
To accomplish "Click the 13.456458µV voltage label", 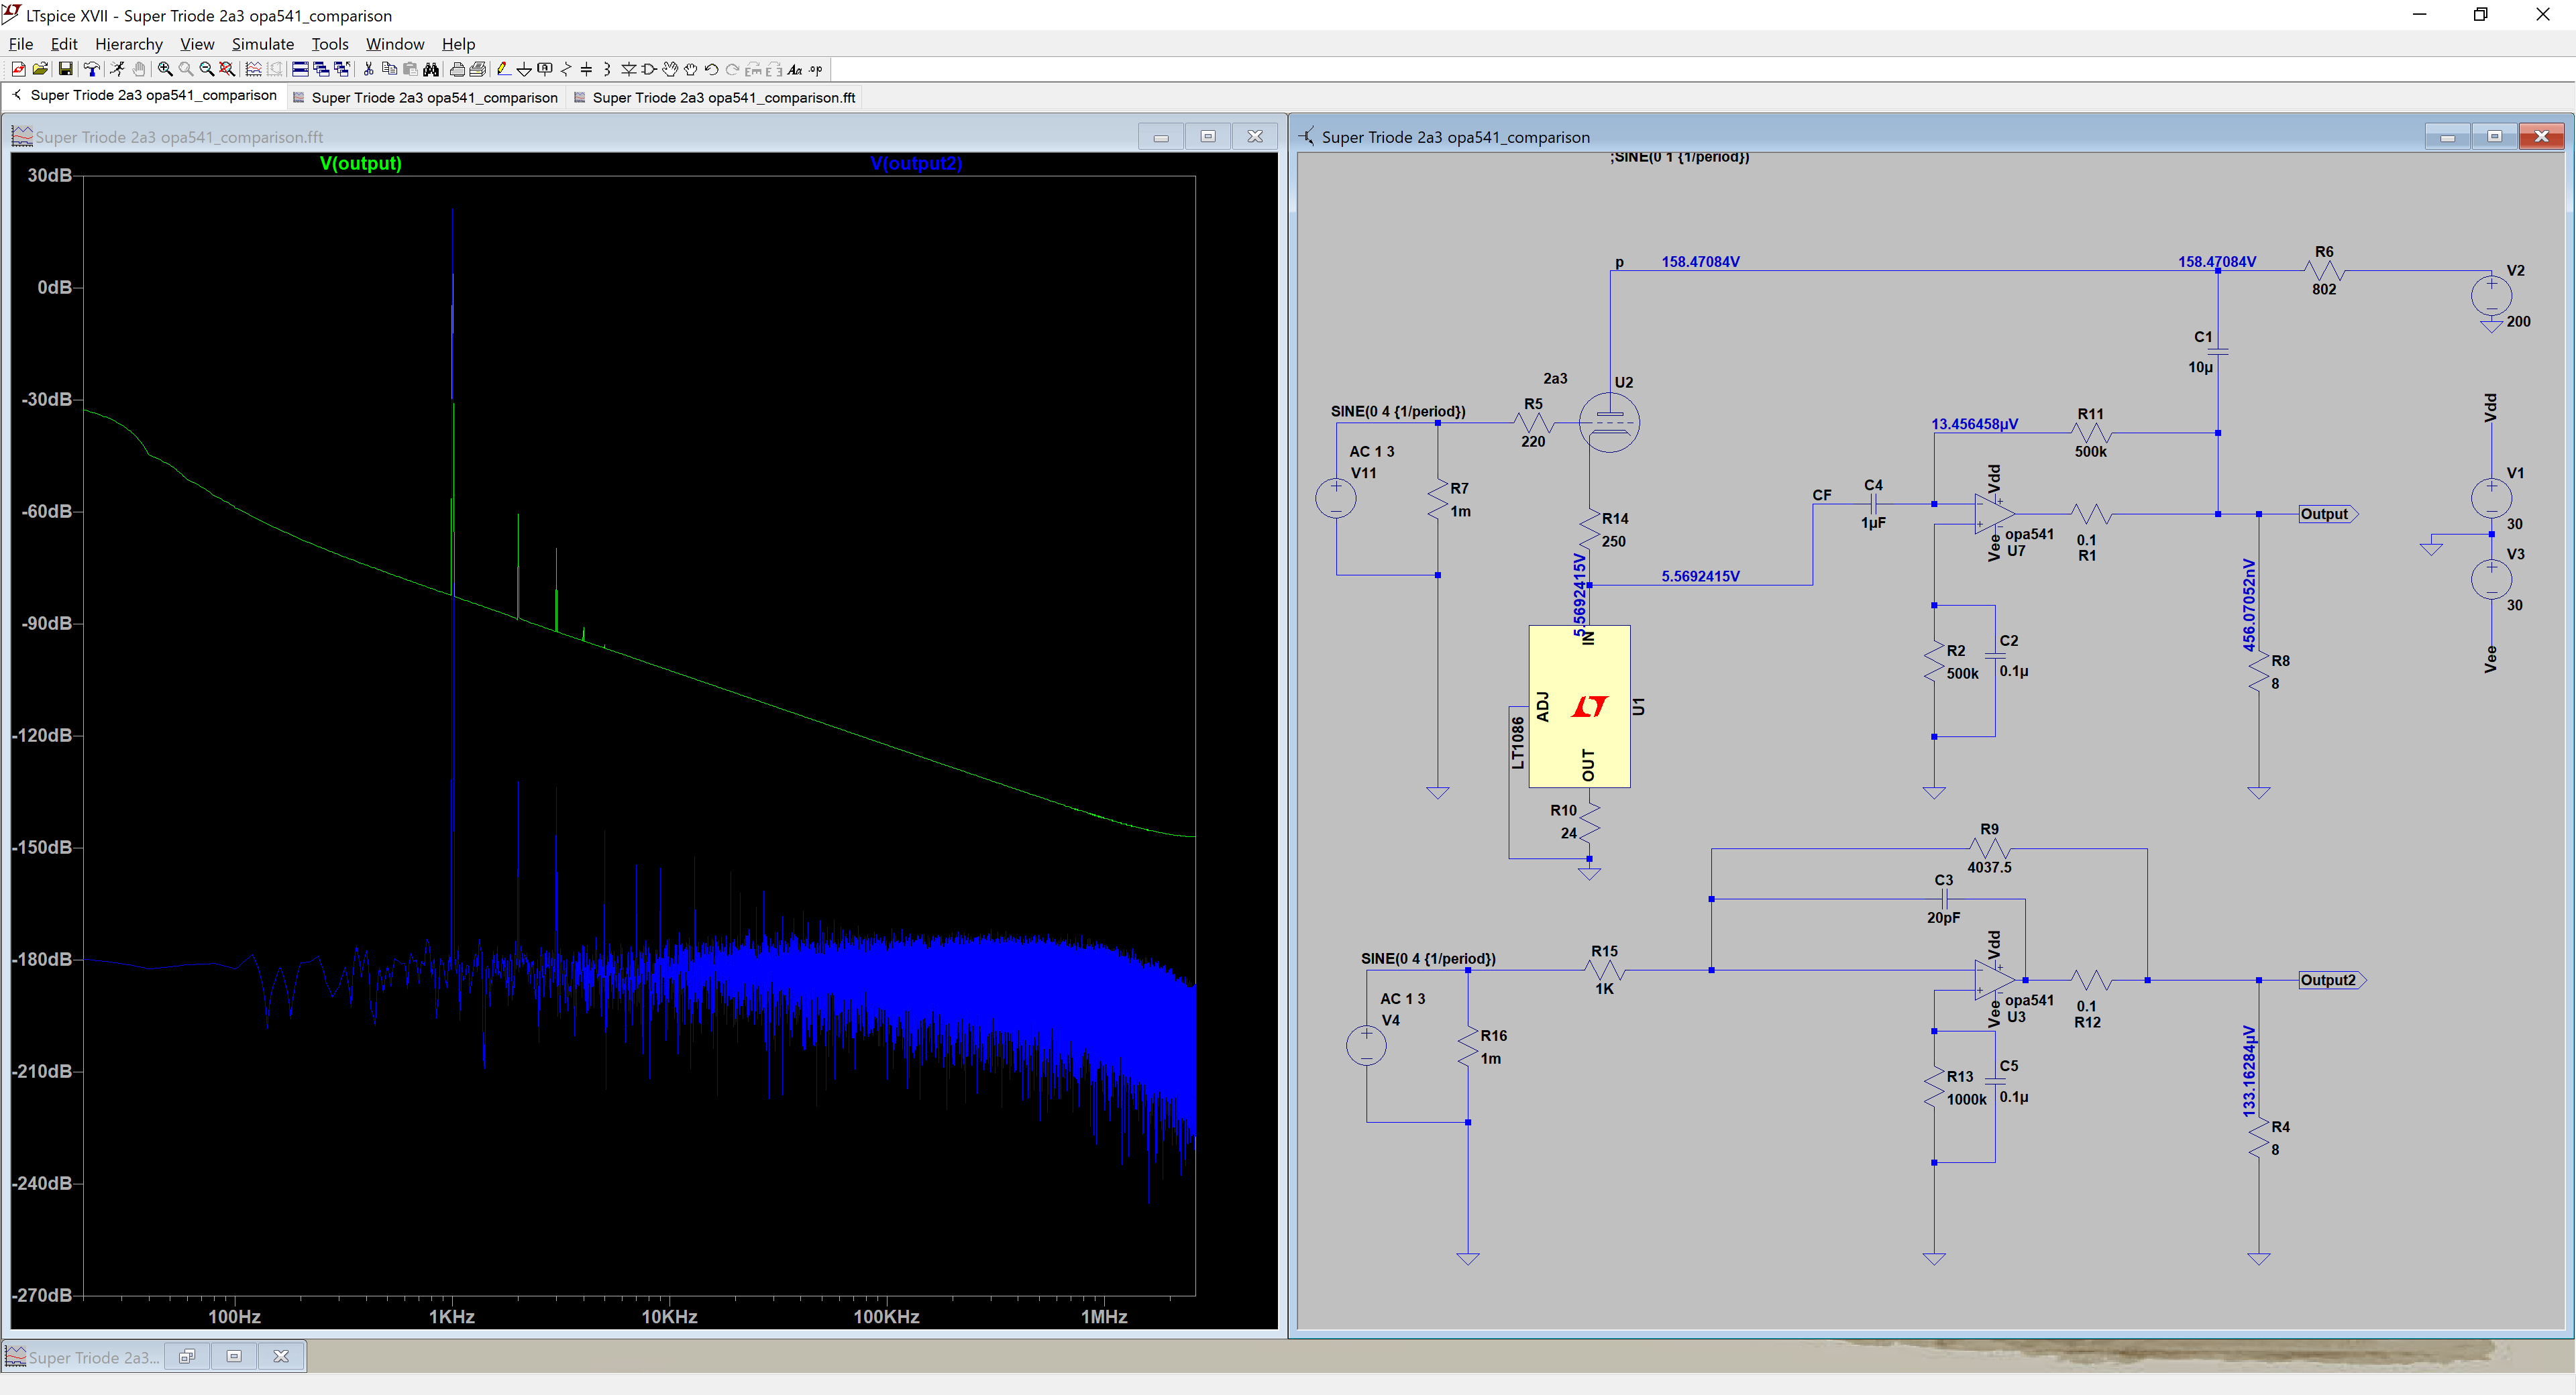I will click(x=1975, y=424).
